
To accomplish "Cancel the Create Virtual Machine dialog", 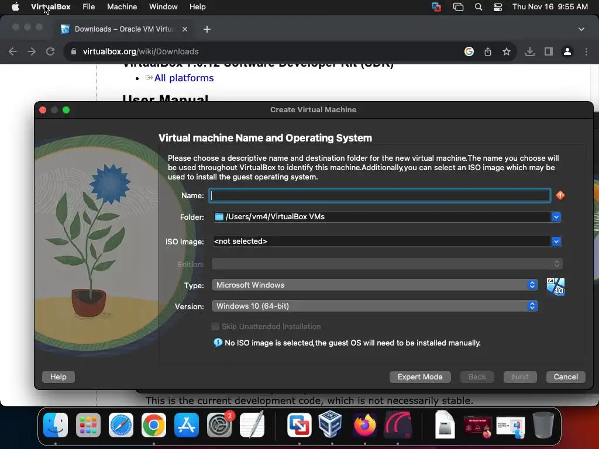I will pos(566,377).
